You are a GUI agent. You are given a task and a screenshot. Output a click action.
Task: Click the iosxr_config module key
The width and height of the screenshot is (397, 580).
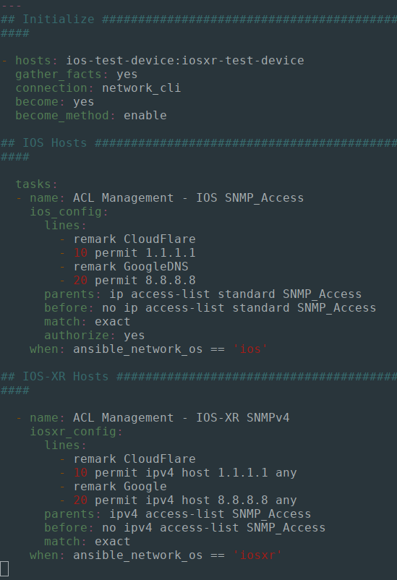coord(76,431)
